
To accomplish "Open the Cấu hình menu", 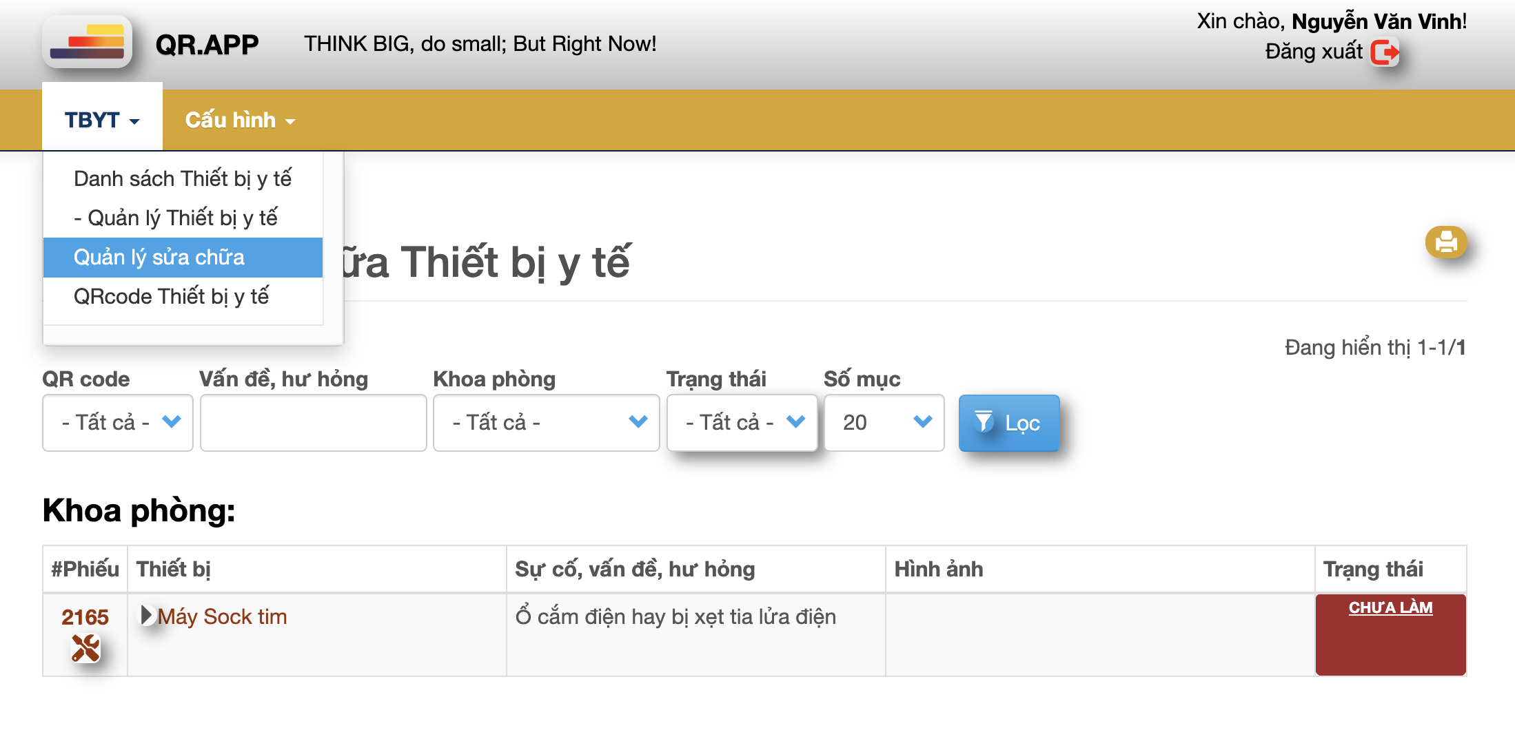I will tap(240, 121).
